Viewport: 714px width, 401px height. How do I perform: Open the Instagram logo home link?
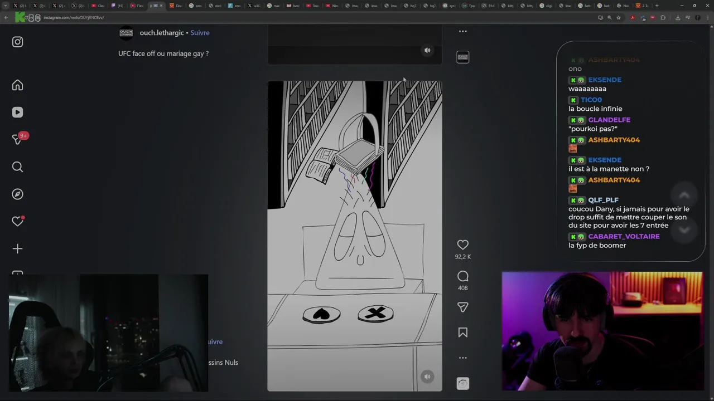coord(17,42)
